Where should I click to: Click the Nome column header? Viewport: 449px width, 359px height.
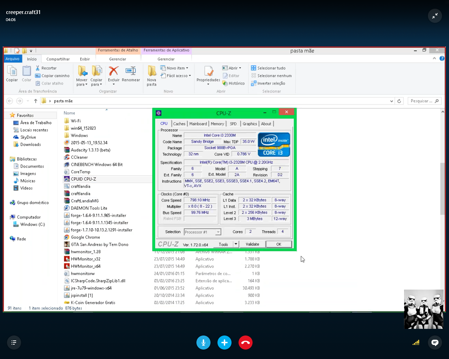tap(69, 113)
